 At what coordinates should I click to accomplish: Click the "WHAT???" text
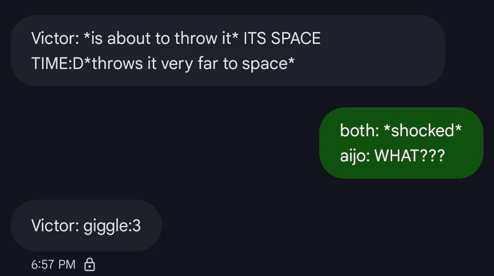click(409, 155)
